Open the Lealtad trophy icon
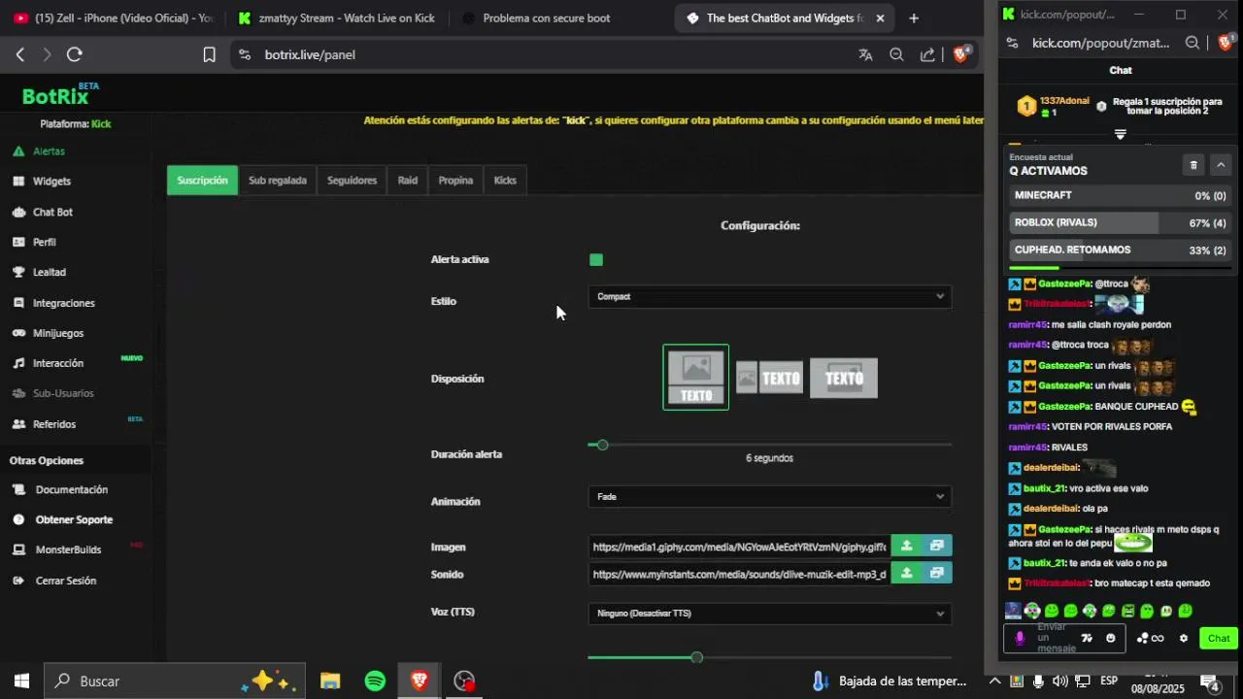The image size is (1243, 699). (x=18, y=273)
